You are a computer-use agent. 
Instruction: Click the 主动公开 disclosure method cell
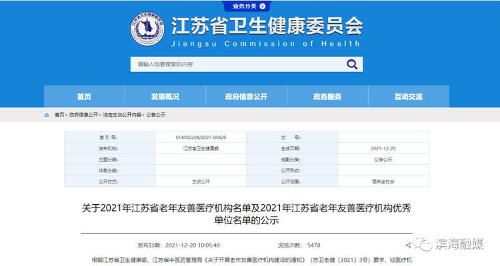point(201,182)
